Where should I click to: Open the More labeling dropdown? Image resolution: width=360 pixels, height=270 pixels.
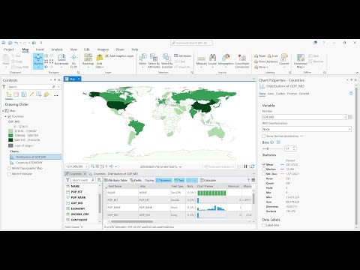[x=261, y=67]
